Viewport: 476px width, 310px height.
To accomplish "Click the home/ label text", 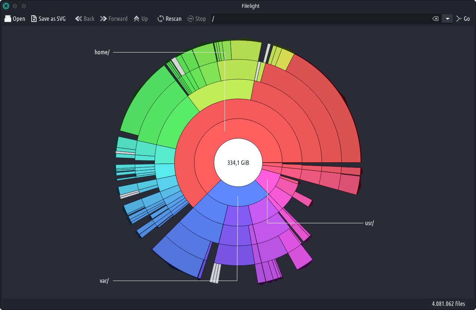I will [x=102, y=52].
